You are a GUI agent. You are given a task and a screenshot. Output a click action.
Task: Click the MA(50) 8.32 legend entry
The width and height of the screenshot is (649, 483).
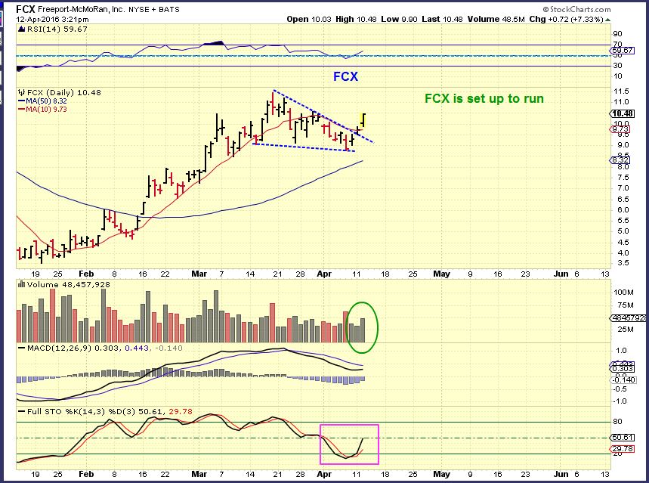point(42,101)
